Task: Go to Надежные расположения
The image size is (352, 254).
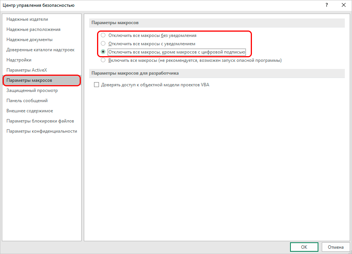Action: click(x=42, y=29)
